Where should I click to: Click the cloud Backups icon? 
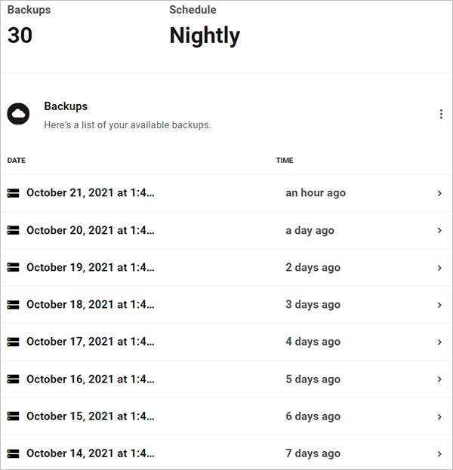click(x=18, y=114)
